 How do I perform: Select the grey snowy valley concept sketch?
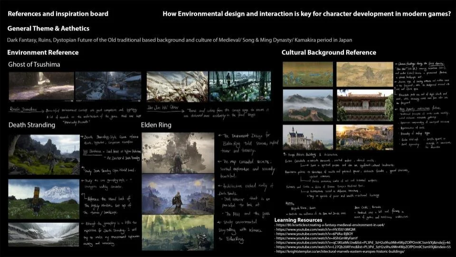pos(44,235)
